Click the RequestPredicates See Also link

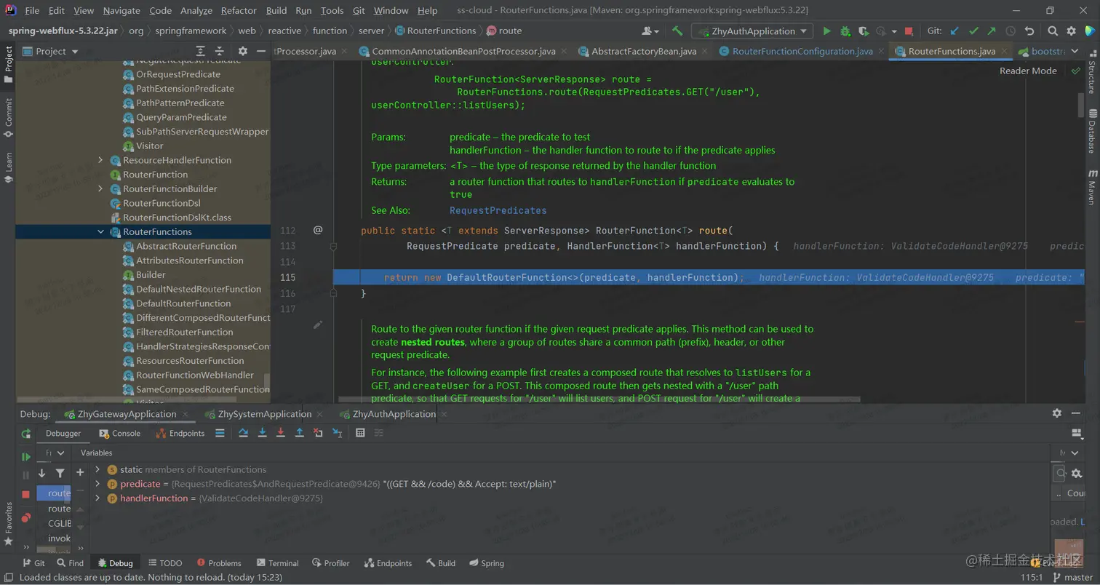(498, 210)
